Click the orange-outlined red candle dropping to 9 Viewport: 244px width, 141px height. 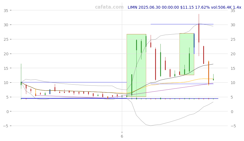coord(209,73)
